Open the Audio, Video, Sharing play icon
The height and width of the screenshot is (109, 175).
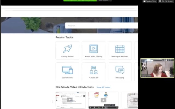pyautogui.click(x=94, y=49)
